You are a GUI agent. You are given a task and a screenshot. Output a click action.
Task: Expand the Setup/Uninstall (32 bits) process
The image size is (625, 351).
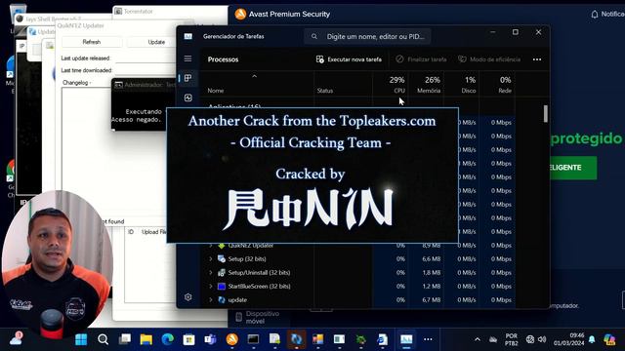211,273
